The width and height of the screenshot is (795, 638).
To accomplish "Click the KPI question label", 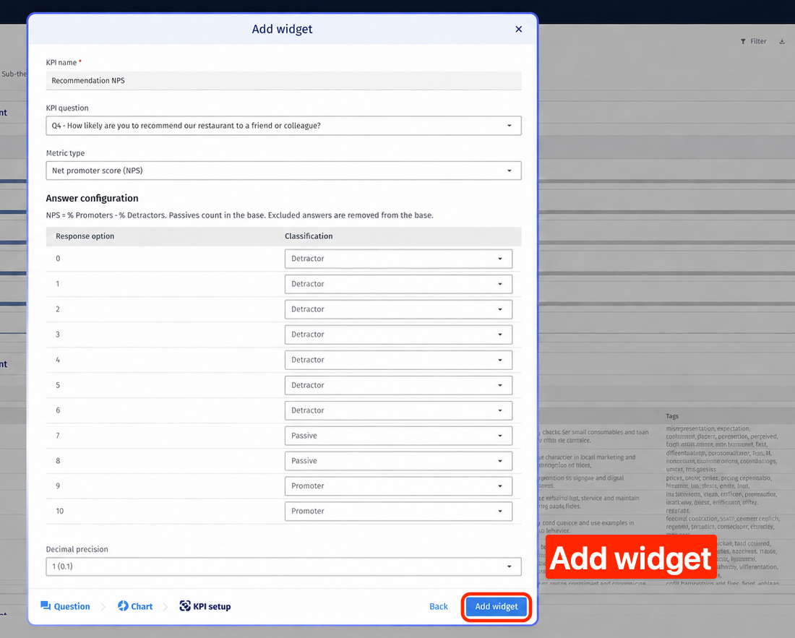I will click(x=67, y=108).
